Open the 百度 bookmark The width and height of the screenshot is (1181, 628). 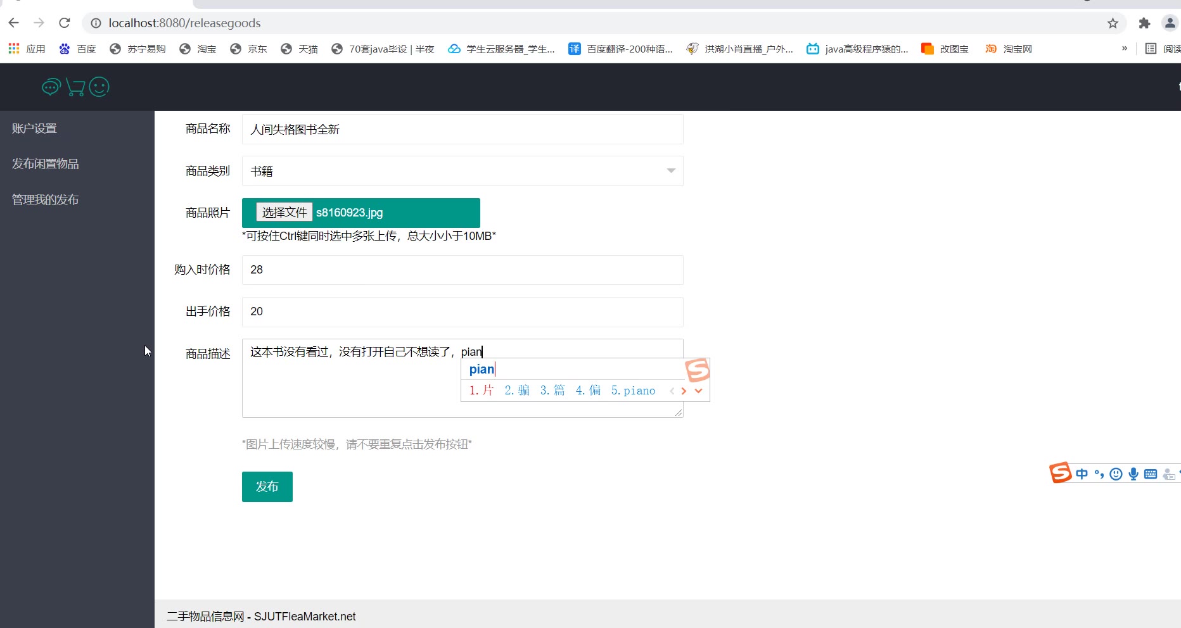pos(77,49)
